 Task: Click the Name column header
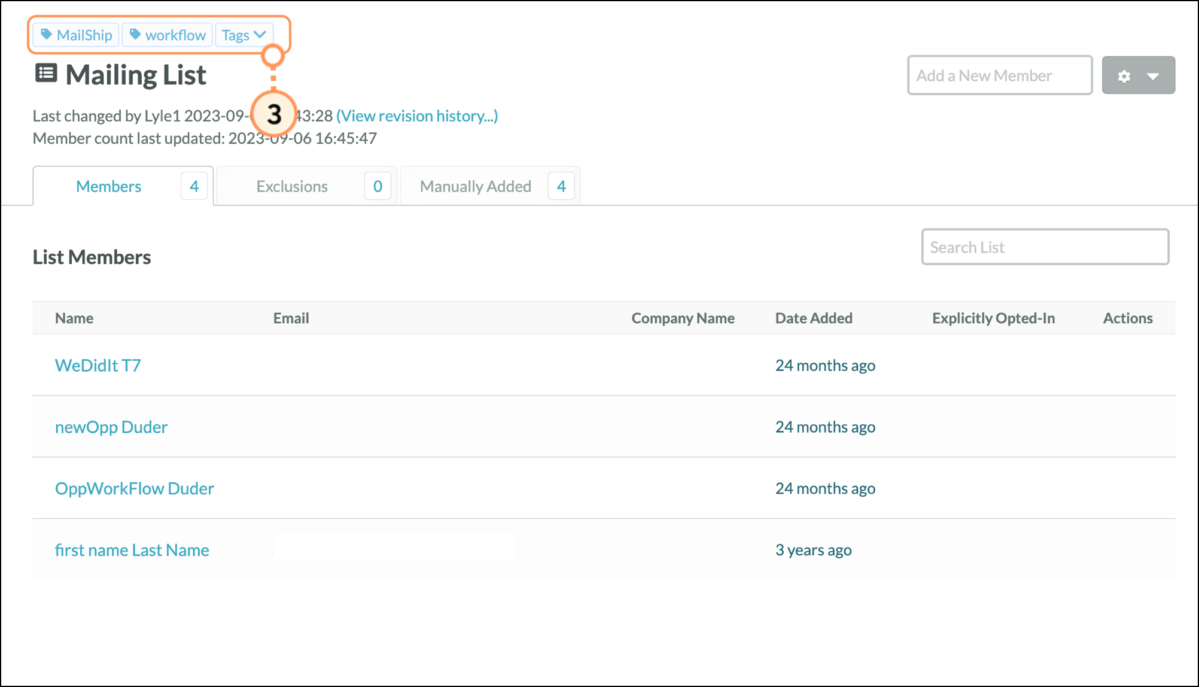74,318
